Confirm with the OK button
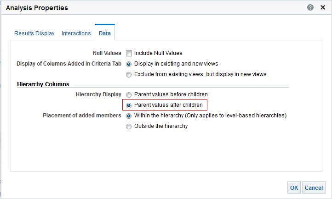 [x=294, y=188]
